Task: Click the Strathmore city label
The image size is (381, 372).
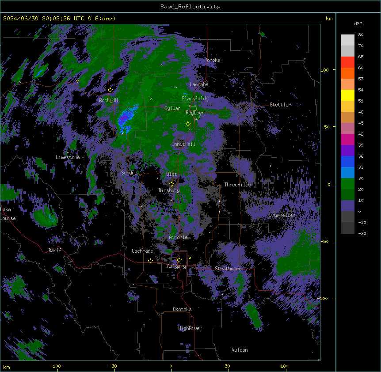Action: [x=228, y=269]
